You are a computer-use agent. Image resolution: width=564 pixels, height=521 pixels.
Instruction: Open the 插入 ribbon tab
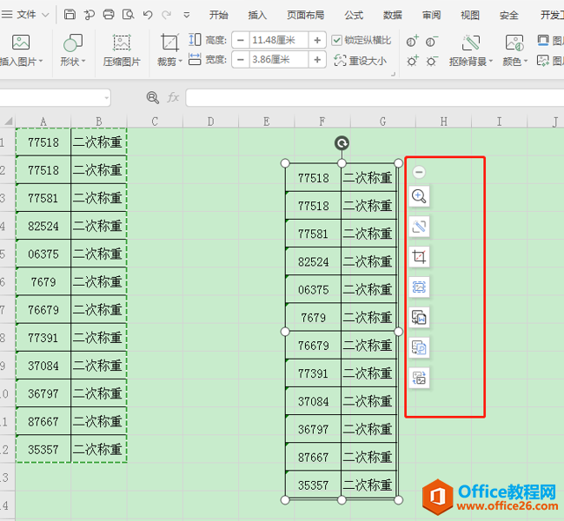coord(257,15)
